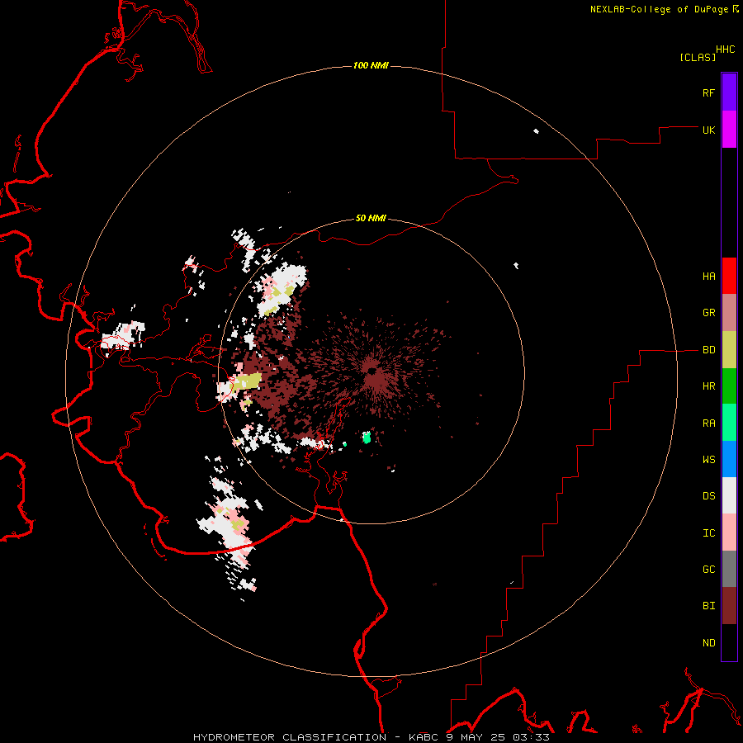Screen dimensions: 743x743
Task: Click the IC legend label
Action: (708, 533)
